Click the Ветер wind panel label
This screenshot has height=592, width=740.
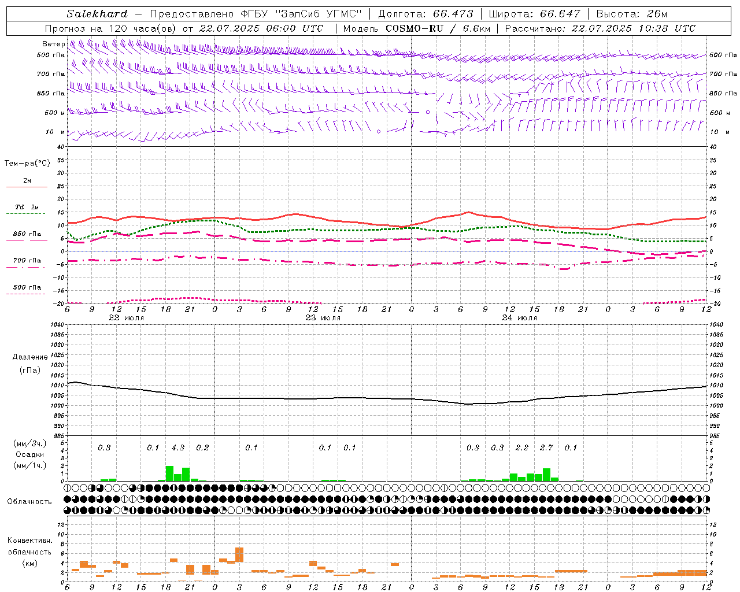pyautogui.click(x=53, y=44)
